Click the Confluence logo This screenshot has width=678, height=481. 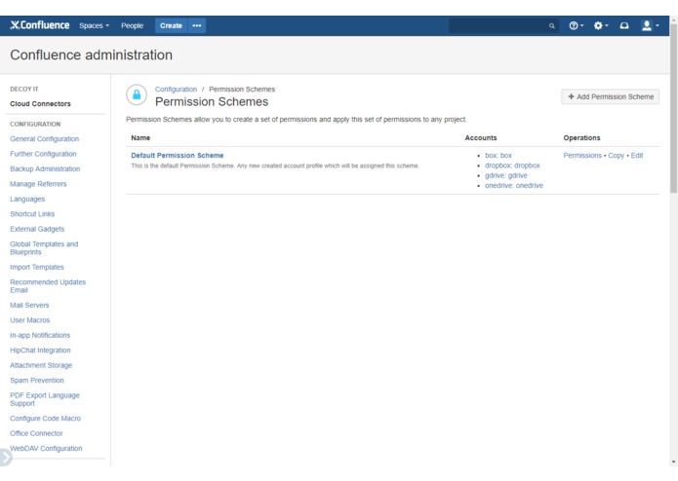40,25
